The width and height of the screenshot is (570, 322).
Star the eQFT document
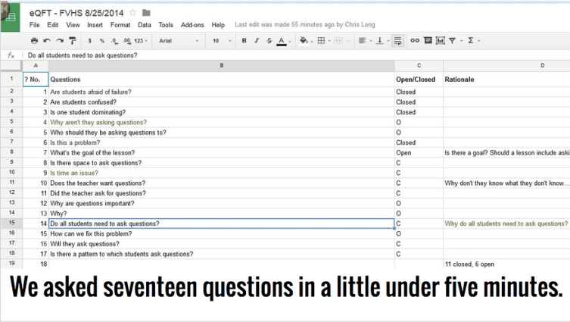point(132,13)
